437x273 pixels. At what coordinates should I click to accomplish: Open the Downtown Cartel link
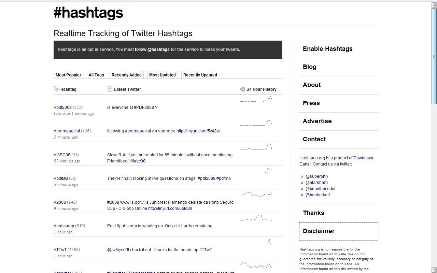click(363, 158)
